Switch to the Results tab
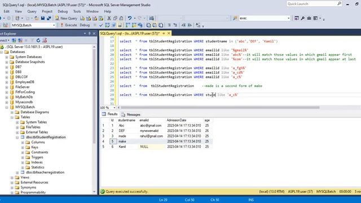361x203 pixels. pos(110,114)
